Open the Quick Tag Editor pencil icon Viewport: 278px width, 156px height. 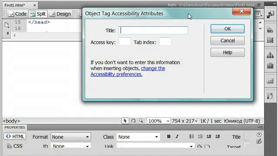(x=259, y=141)
